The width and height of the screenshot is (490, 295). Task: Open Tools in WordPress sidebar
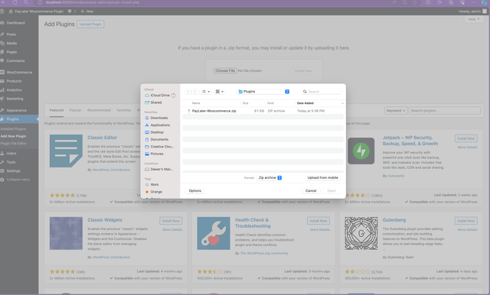pos(11,162)
